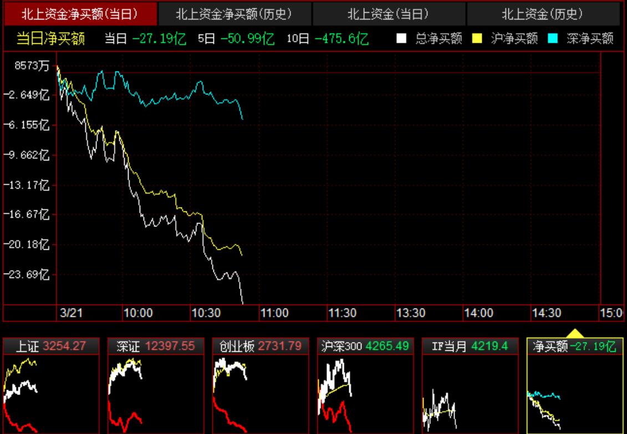Open the 上证 index mini chart

[52, 383]
